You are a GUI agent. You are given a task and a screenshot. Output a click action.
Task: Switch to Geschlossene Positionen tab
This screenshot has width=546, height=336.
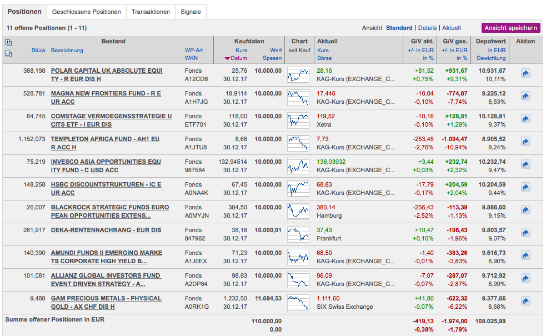coord(86,12)
